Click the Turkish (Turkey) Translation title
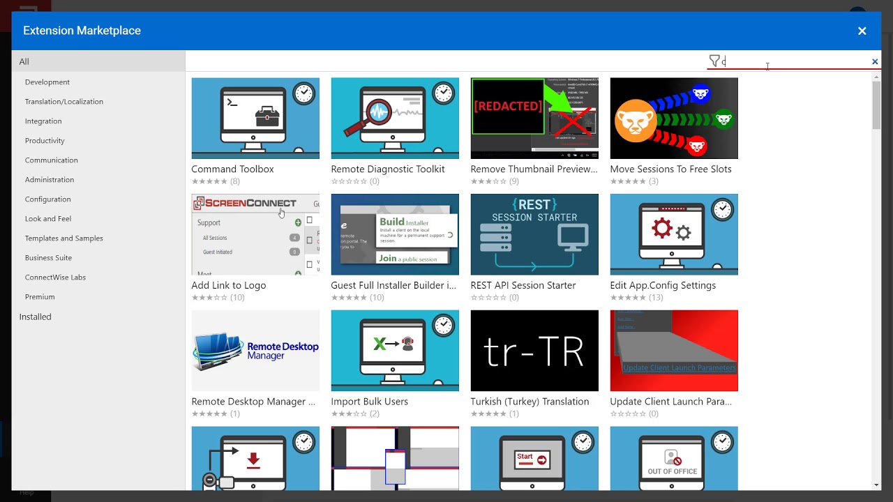The width and height of the screenshot is (893, 502). click(530, 402)
